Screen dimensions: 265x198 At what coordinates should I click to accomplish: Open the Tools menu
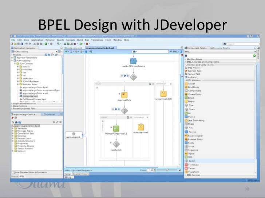click(x=108, y=40)
